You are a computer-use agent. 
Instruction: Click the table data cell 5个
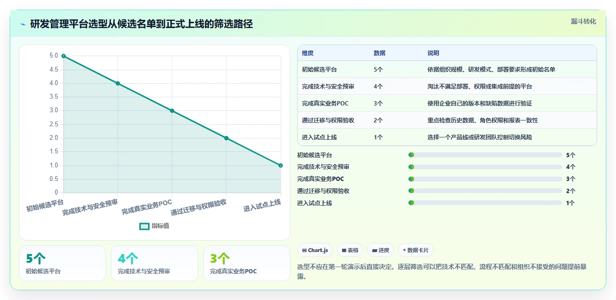[378, 70]
